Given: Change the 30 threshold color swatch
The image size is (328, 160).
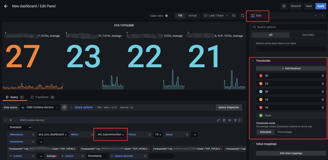Looking at the screenshot, I should tap(261, 76).
